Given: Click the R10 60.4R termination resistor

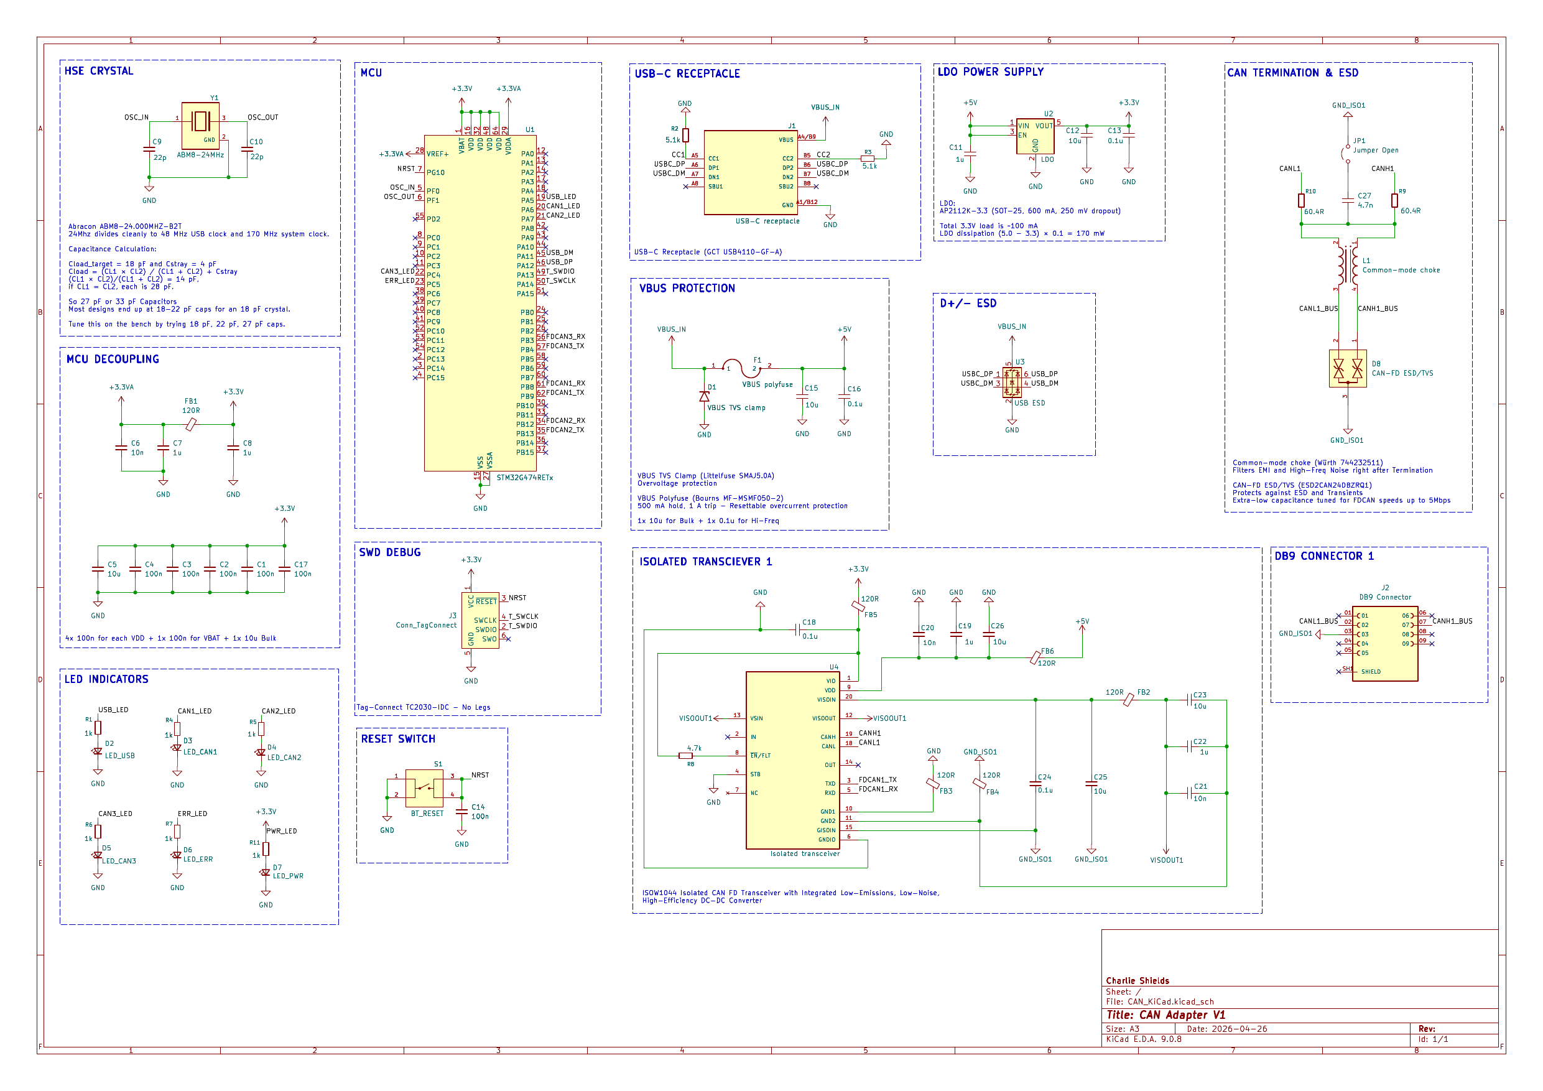Looking at the screenshot, I should click(1301, 200).
